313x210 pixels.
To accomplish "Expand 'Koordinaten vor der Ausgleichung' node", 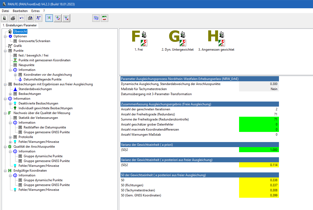I will (15, 75).
